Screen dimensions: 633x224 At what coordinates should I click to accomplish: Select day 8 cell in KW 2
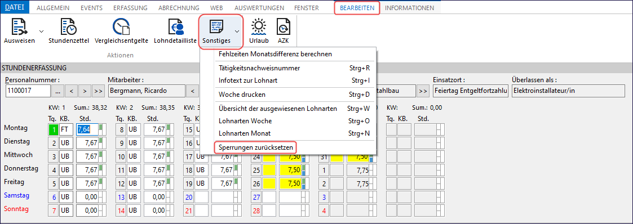tap(121, 129)
